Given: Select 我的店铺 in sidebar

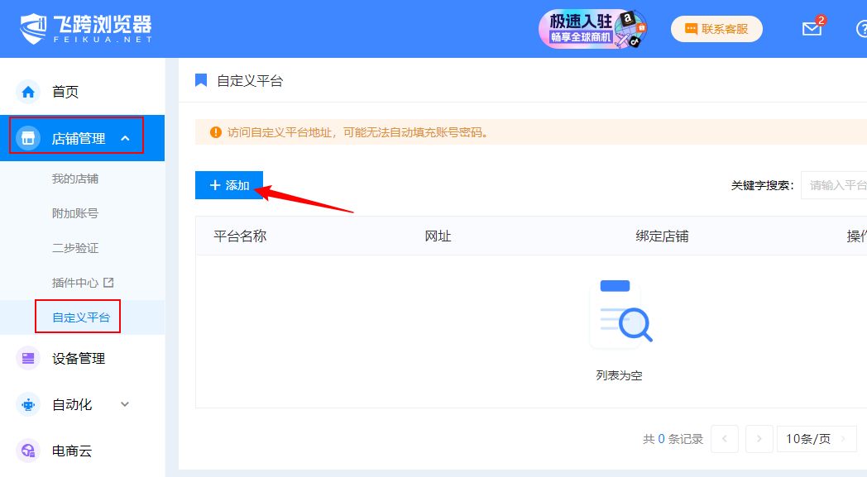Looking at the screenshot, I should [75, 179].
